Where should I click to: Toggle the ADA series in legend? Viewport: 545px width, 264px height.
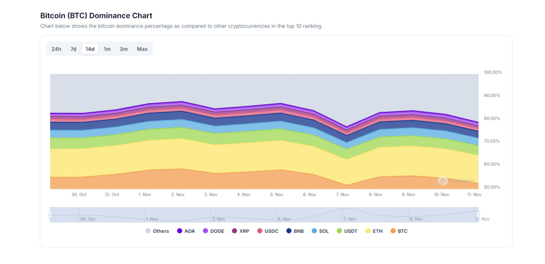pos(186,231)
